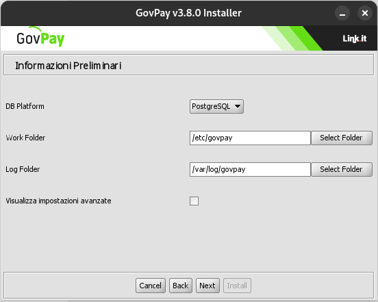
Task: Click the Link.it logo at top right
Action: click(x=355, y=38)
